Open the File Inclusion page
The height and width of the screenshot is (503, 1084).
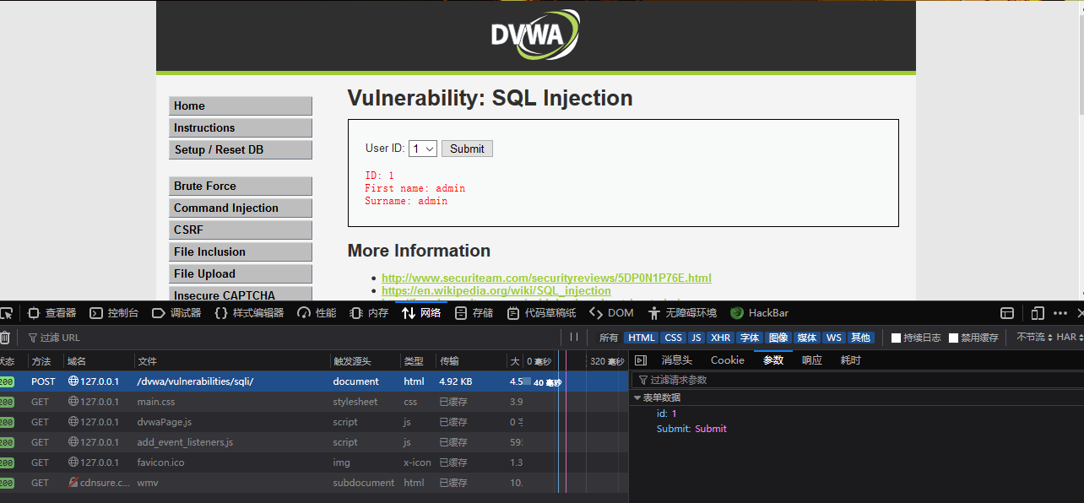pyautogui.click(x=241, y=251)
